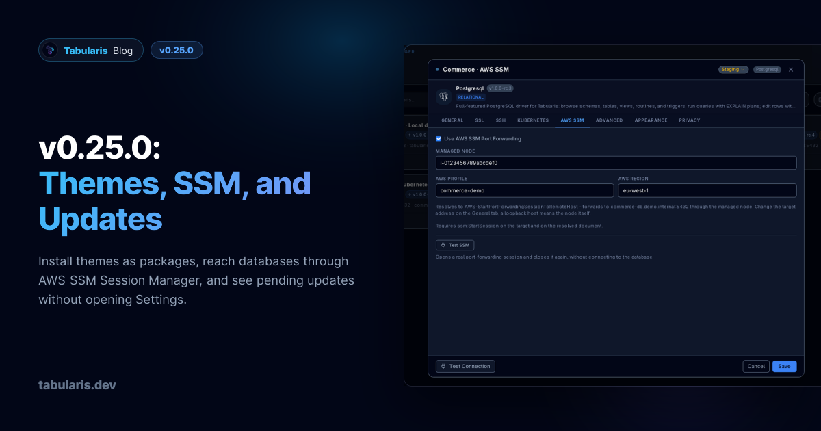The width and height of the screenshot is (821, 431).
Task: Click the v0.25.0 version pill
Action: click(x=177, y=50)
